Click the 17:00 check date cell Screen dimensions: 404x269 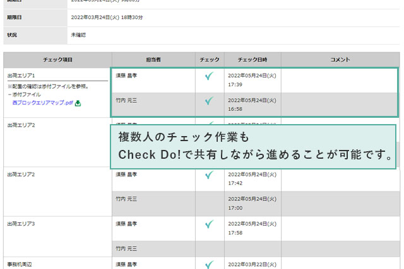click(x=252, y=203)
